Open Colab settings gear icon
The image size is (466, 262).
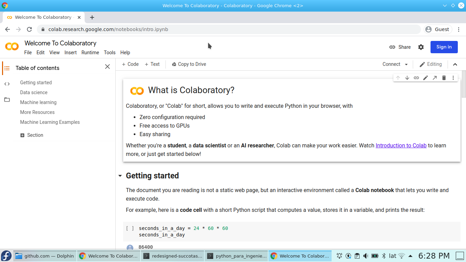(421, 47)
